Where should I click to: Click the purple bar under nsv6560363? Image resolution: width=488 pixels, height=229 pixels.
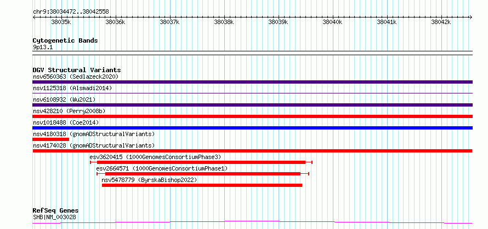tap(252, 82)
